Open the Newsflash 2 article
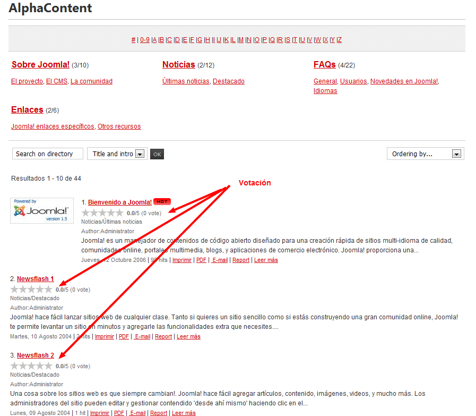This screenshot has height=416, width=476. (35, 355)
